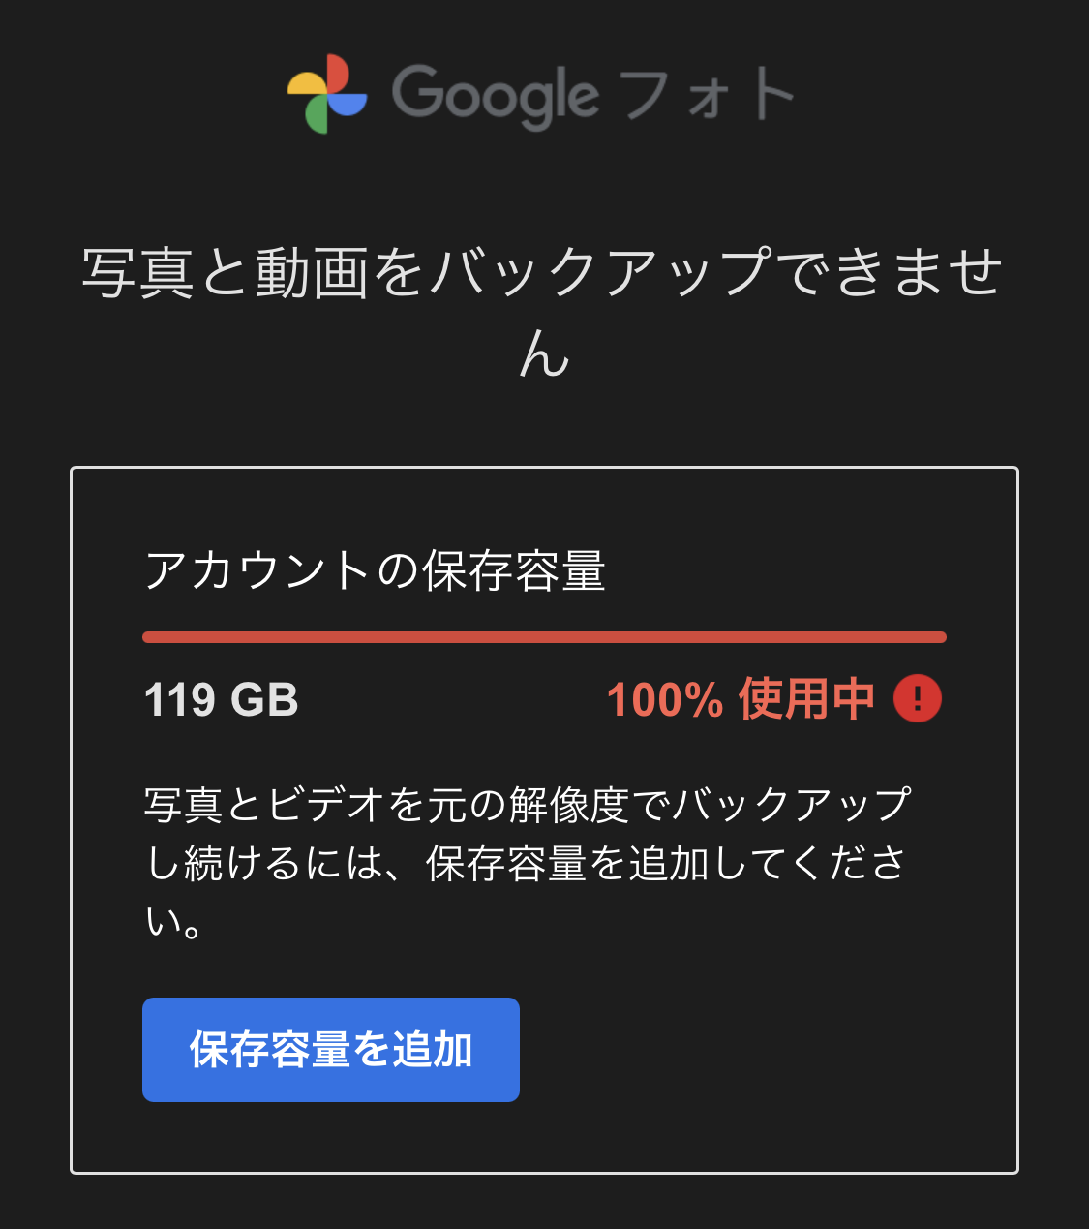
Task: Click the right end of the storage bar
Action: 939,637
